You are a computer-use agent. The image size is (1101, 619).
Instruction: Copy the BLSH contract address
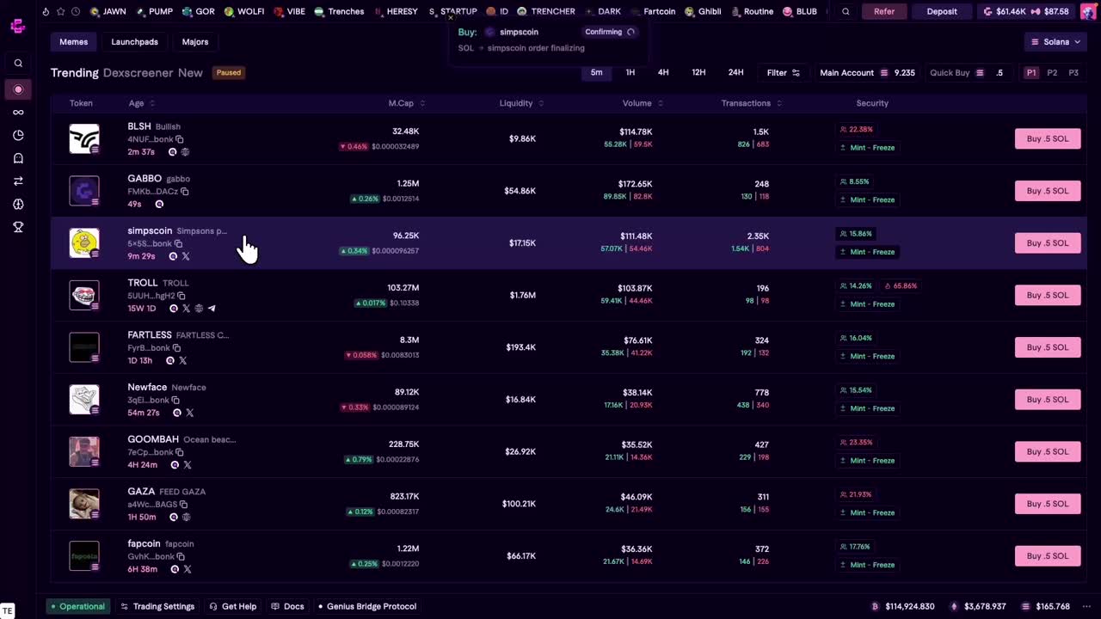point(180,139)
